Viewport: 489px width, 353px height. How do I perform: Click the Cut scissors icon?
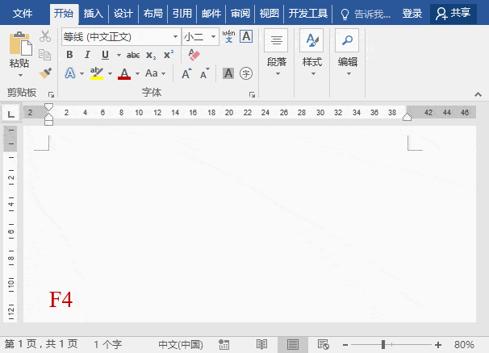click(45, 36)
